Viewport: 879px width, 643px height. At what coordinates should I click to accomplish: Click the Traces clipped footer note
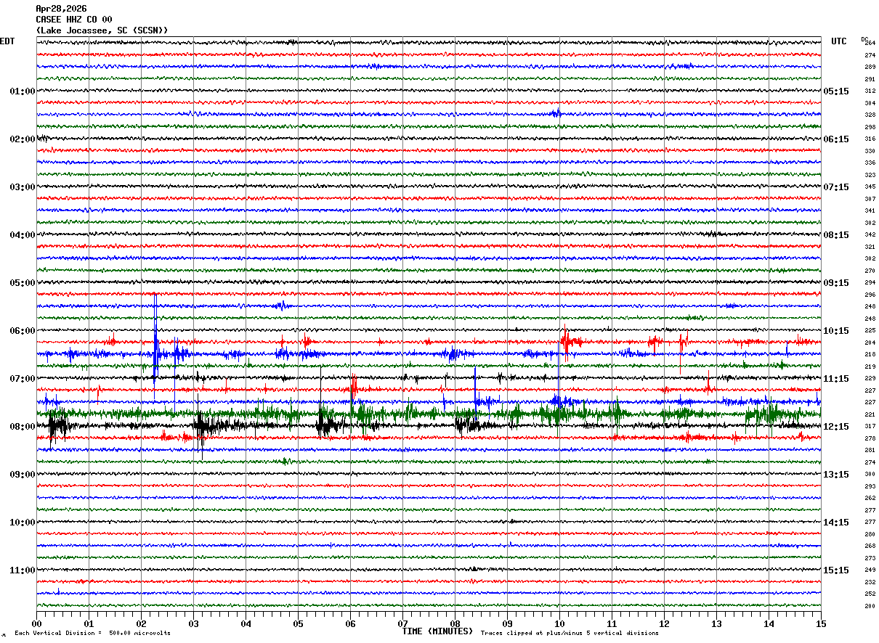pos(570,634)
